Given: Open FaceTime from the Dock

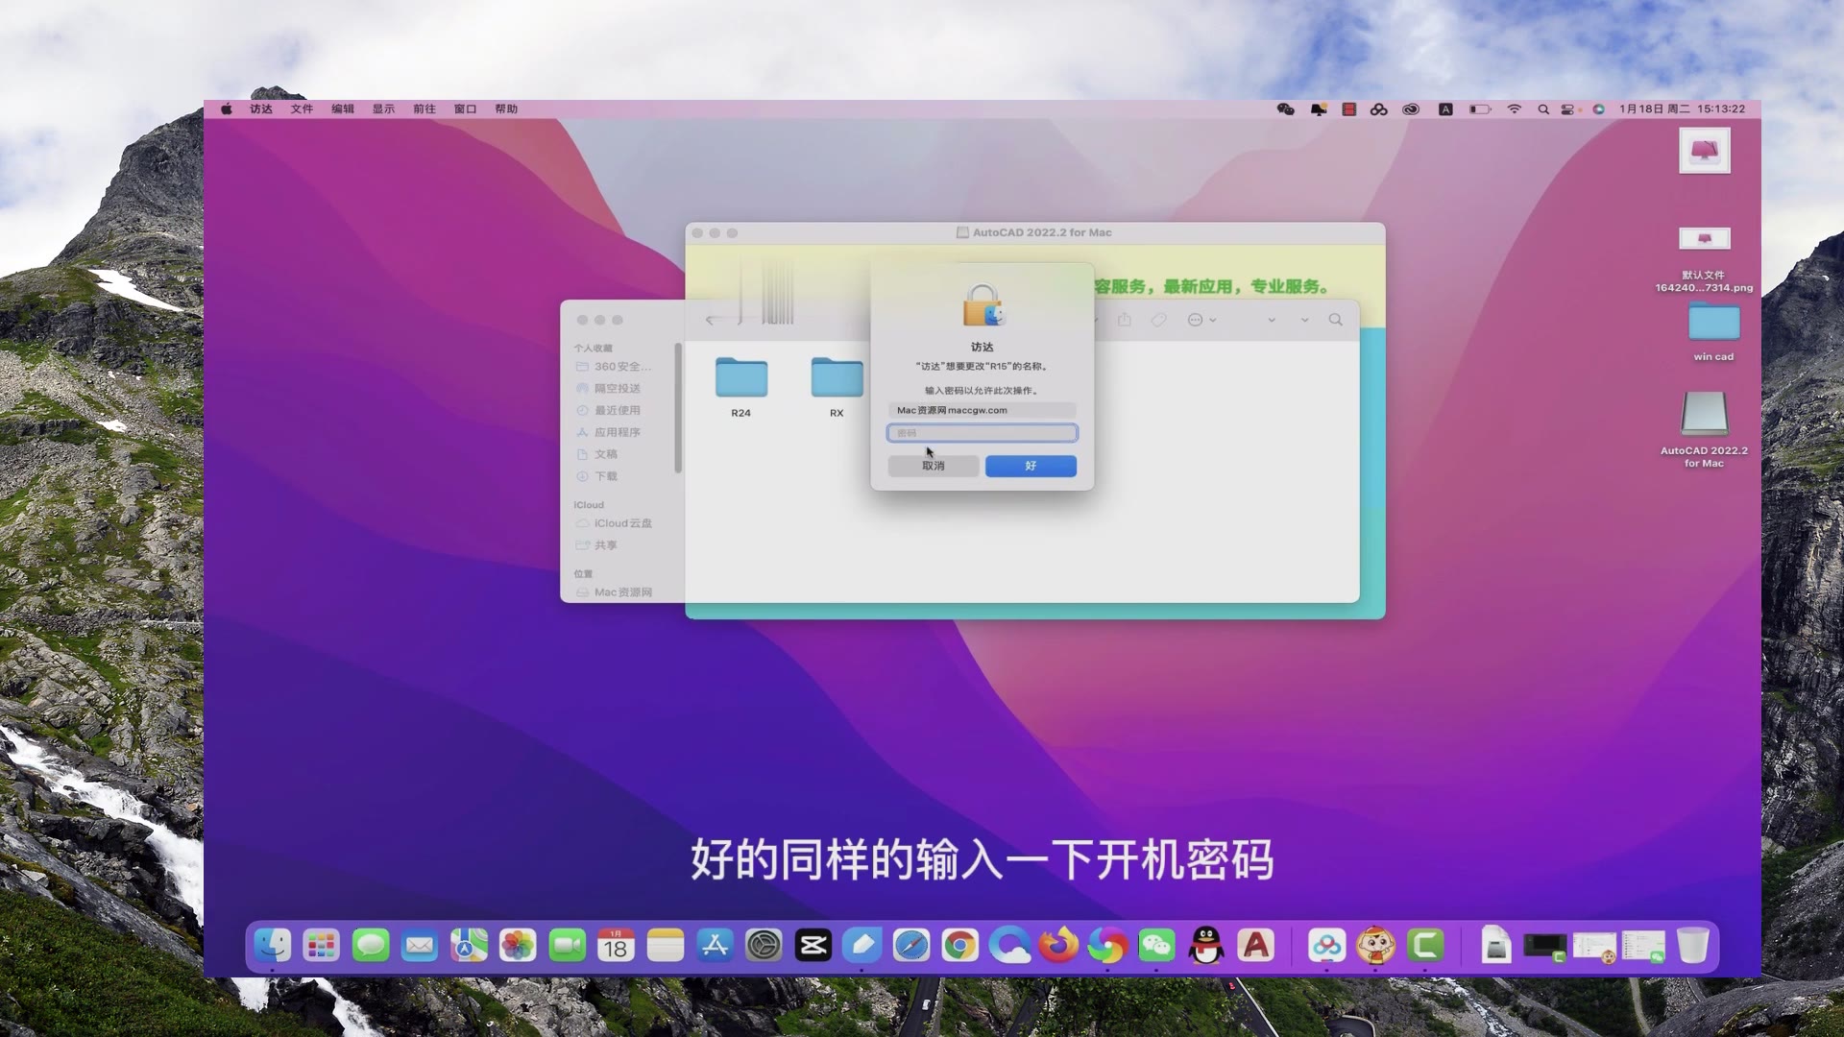Looking at the screenshot, I should pos(567,946).
